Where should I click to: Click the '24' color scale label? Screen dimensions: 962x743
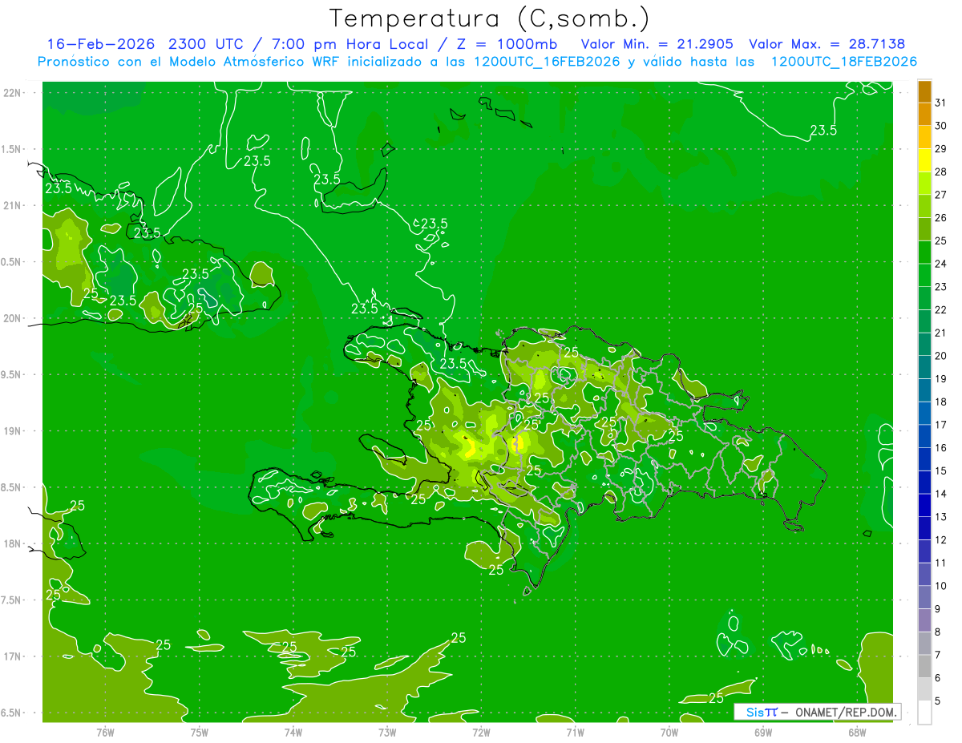pos(940,264)
